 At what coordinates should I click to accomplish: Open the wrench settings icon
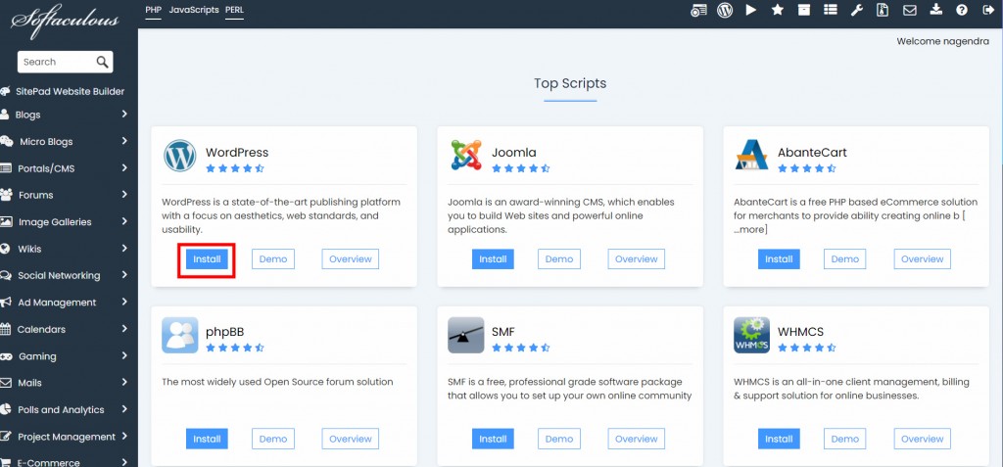click(x=856, y=10)
